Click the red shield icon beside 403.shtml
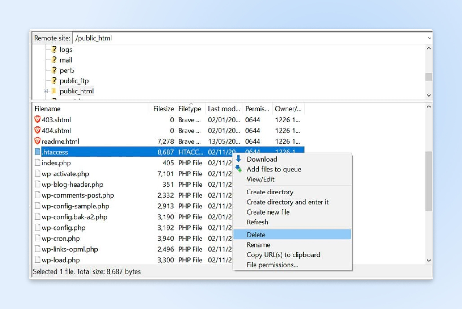Viewport: 462px width, 309px height. (37, 120)
